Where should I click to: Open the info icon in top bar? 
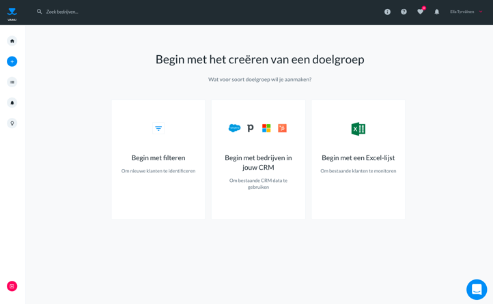387,12
